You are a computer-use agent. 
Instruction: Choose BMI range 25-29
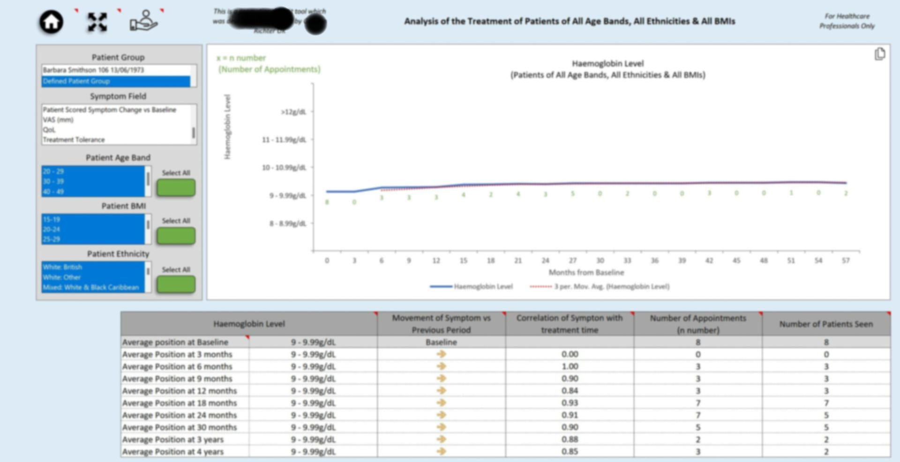[x=93, y=239]
